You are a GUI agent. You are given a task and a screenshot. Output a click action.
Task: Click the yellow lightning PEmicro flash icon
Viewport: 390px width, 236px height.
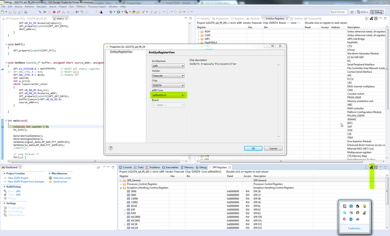[x=96, y=12]
